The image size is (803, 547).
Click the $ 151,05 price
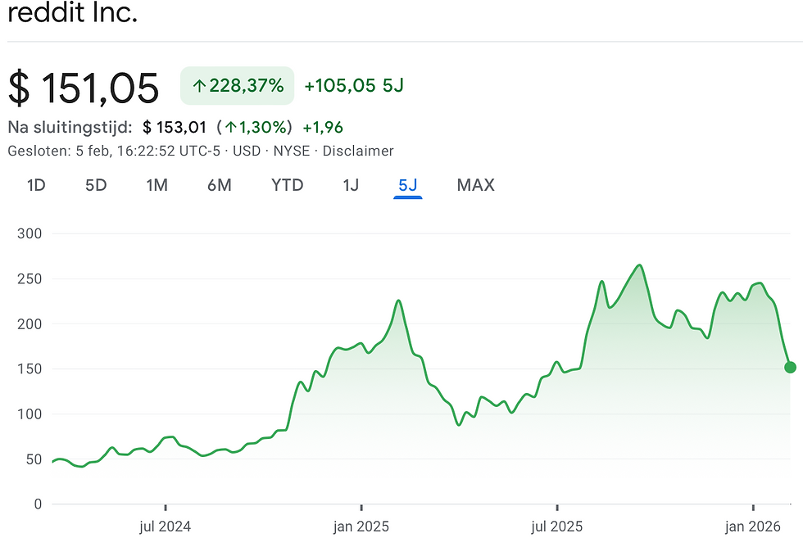pos(84,88)
